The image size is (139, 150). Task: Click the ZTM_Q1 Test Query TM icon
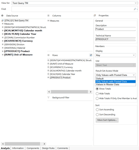click(x=3, y=21)
